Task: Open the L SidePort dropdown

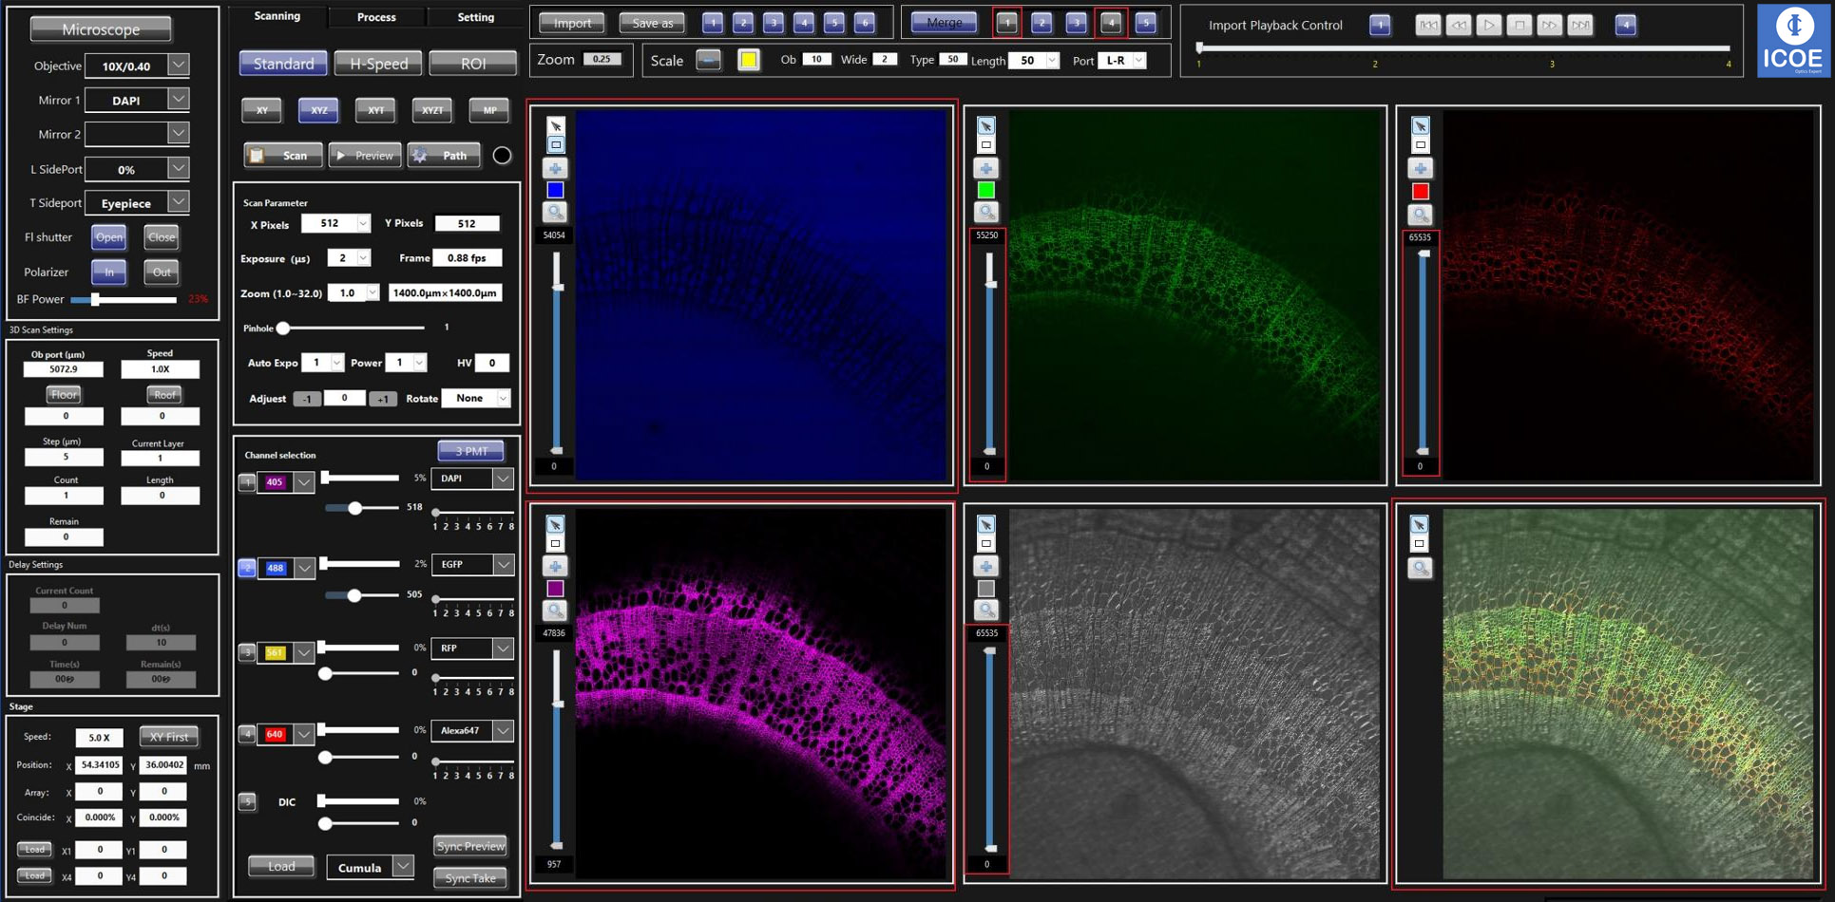Action: 179,169
